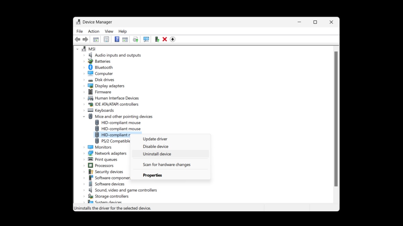This screenshot has height=226, width=403.
Task: Click the Security devices icon
Action: pyautogui.click(x=90, y=171)
